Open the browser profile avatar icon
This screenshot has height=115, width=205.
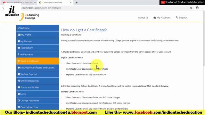pyautogui.click(x=197, y=8)
